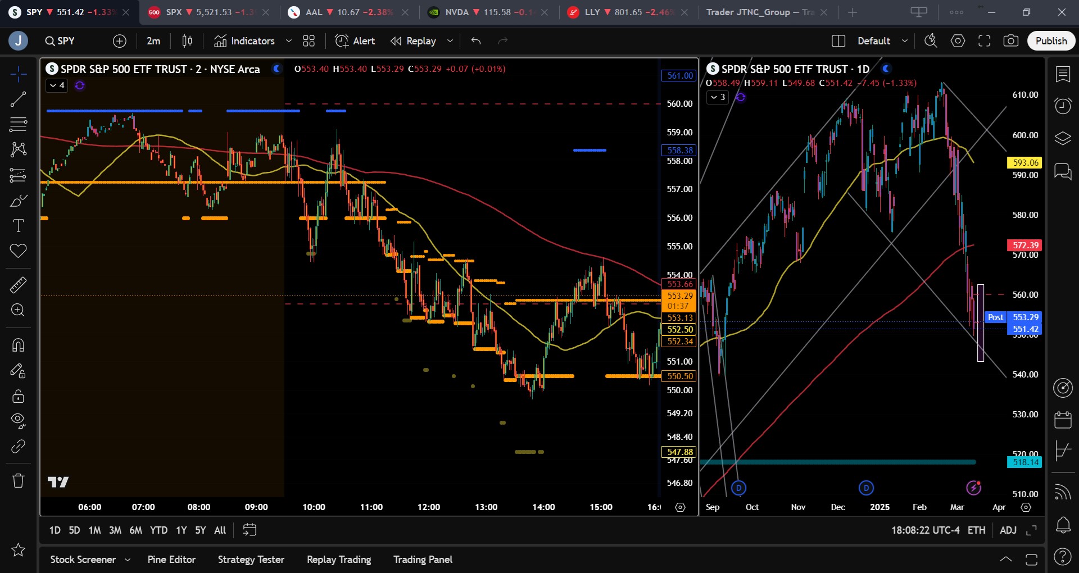1079x573 pixels.
Task: Open the favorites star toolbar
Action: tap(19, 549)
